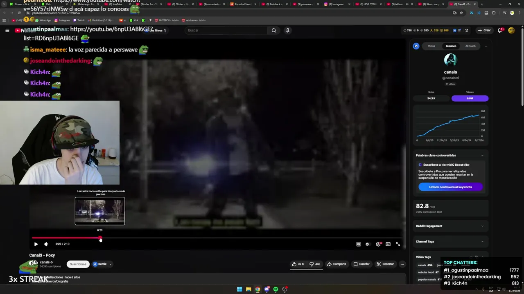524x294 pixels.
Task: Open the YouTube hamburger guide menu
Action: tap(7, 30)
